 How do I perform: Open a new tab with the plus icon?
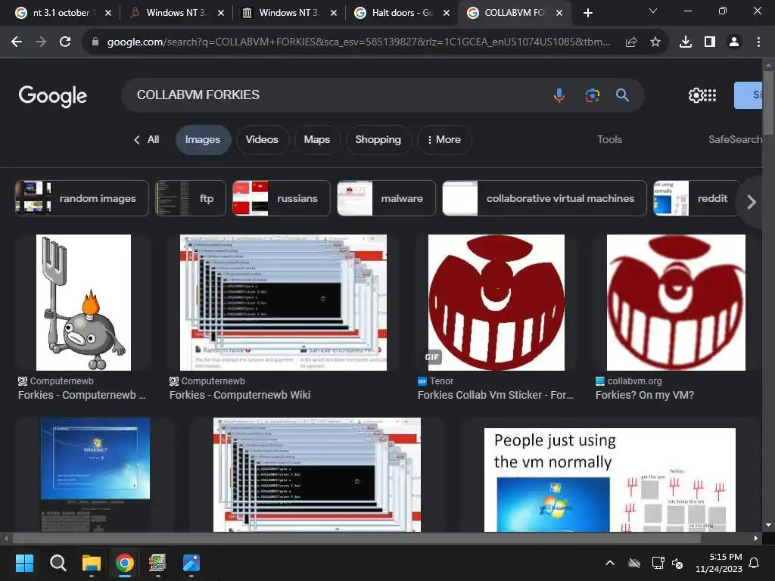click(587, 13)
